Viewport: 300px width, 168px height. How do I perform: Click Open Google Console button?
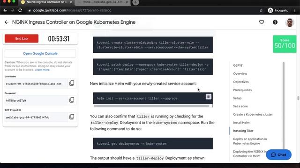[40, 54]
